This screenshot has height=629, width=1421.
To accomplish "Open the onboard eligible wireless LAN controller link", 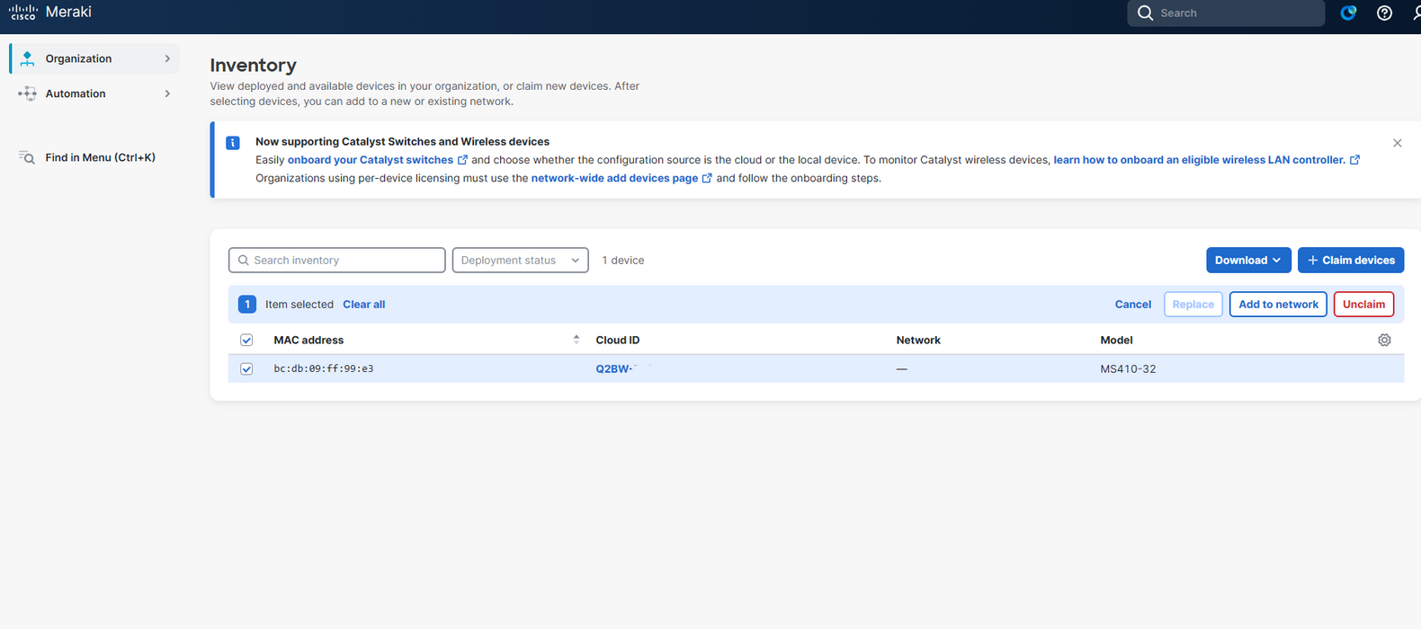I will pyautogui.click(x=1200, y=160).
